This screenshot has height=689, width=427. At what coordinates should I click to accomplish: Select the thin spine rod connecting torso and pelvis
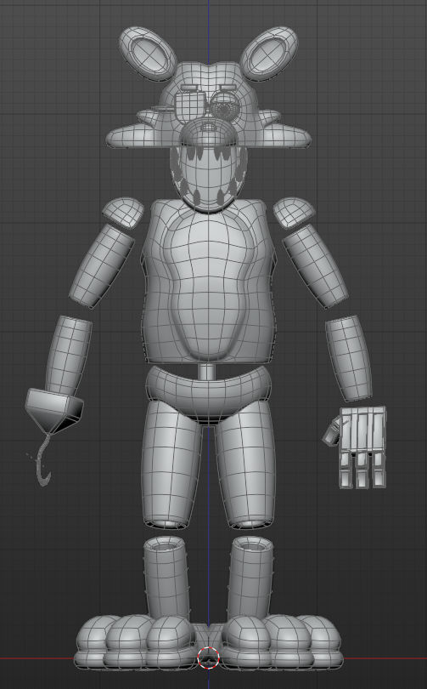[x=206, y=372]
